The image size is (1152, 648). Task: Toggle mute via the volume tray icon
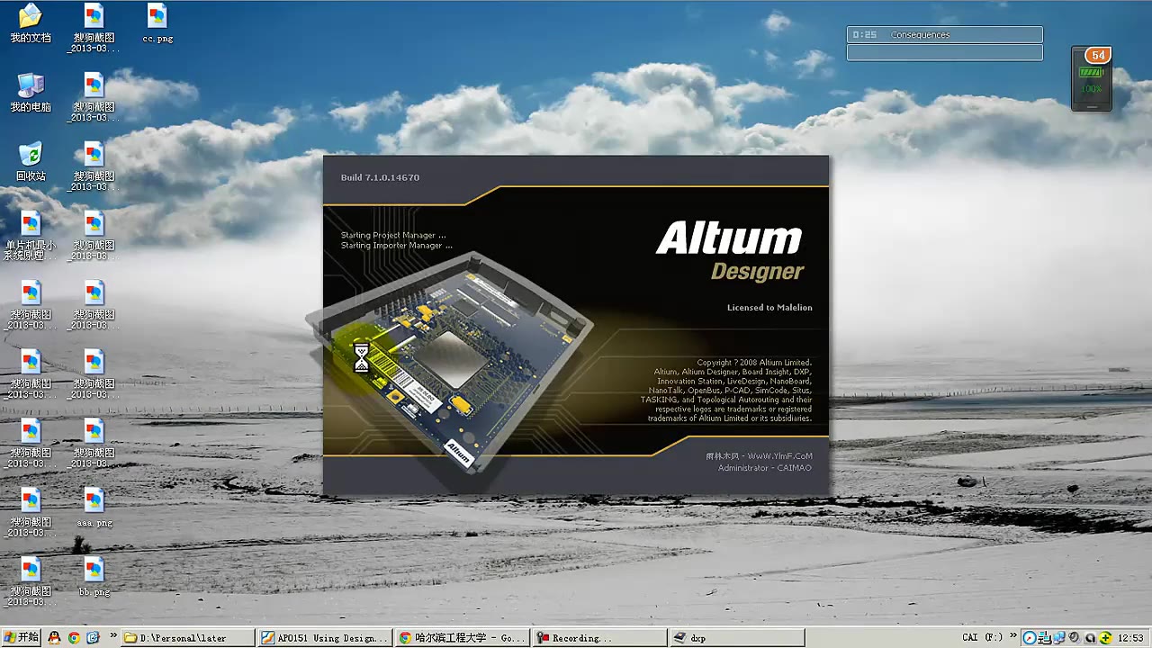[x=1075, y=637]
